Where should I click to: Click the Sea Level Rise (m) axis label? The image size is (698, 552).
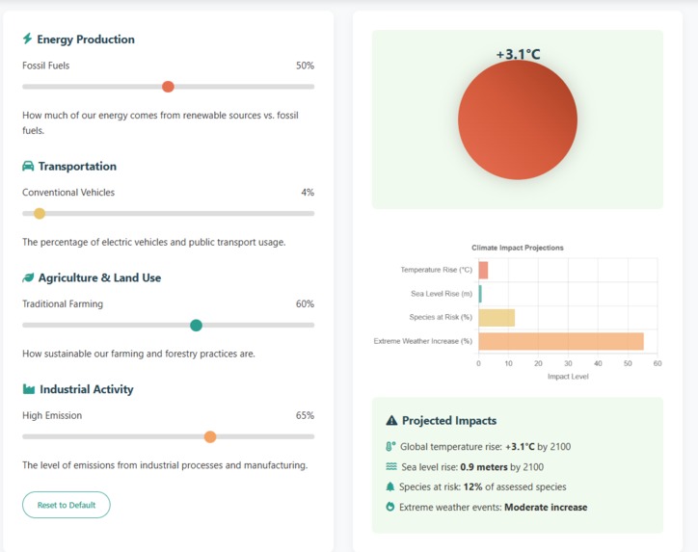pyautogui.click(x=442, y=294)
